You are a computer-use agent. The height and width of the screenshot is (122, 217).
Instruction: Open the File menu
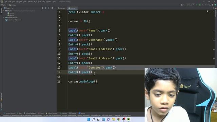6,2
